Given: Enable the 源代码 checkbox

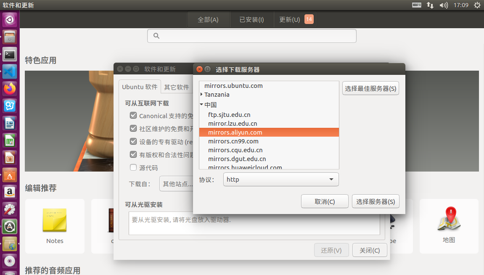Looking at the screenshot, I should [133, 167].
